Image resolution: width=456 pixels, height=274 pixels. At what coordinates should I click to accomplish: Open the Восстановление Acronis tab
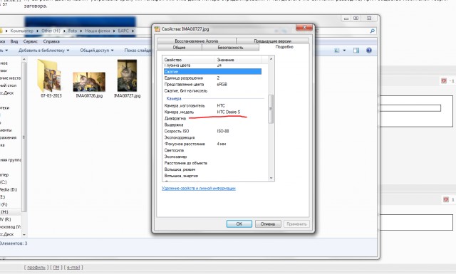(x=197, y=41)
